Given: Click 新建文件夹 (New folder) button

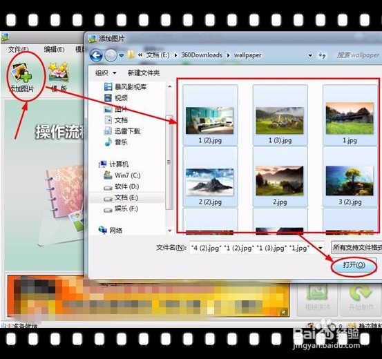Looking at the screenshot, I should pos(144,72).
